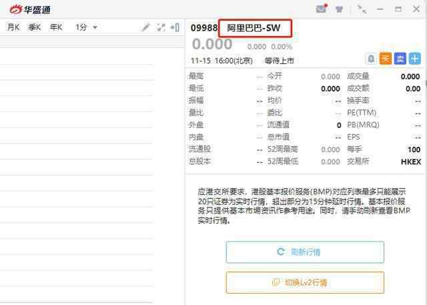The image size is (427, 305).
Task: Set a price alert bell icon
Action: (x=371, y=59)
